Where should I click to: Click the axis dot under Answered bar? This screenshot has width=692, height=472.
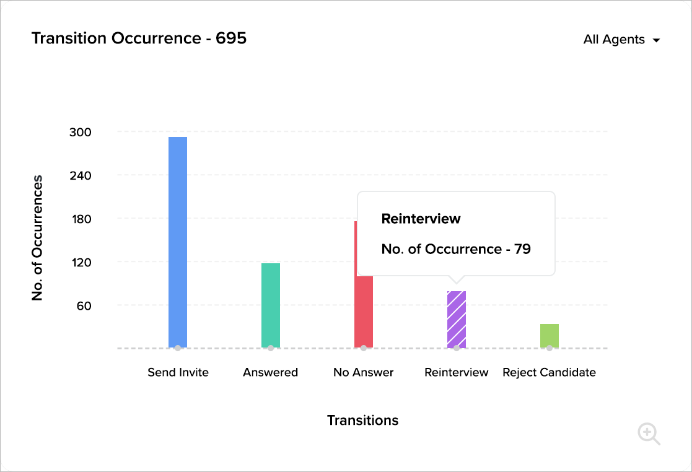point(271,348)
